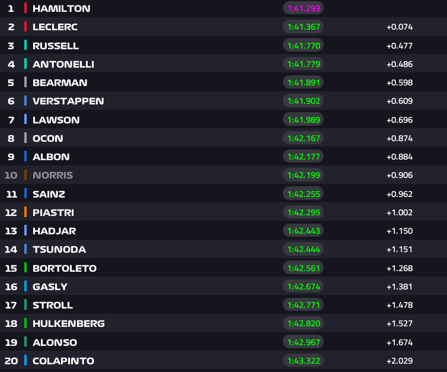447x372 pixels.
Task: Open ANTONELLI driver row
Action: 63,64
